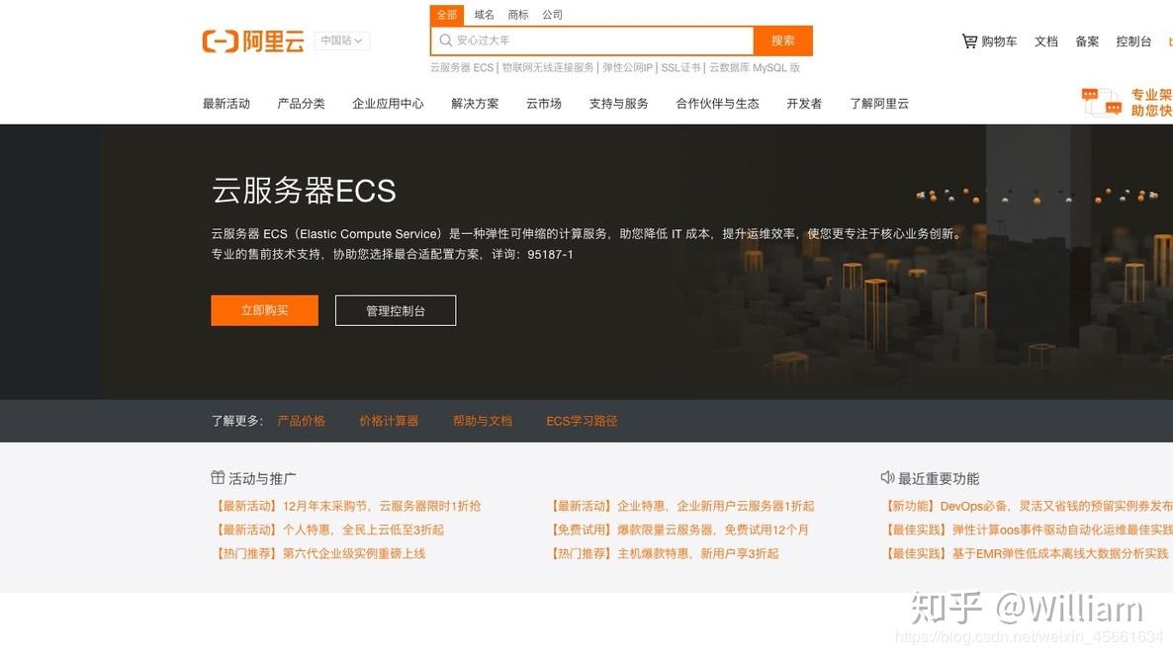Click the gift icon beside 活动与推广

218,477
